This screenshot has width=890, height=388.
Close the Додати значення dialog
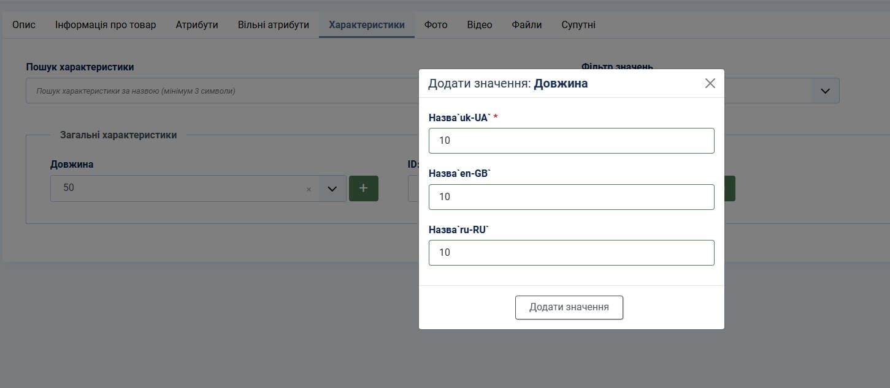(x=710, y=83)
